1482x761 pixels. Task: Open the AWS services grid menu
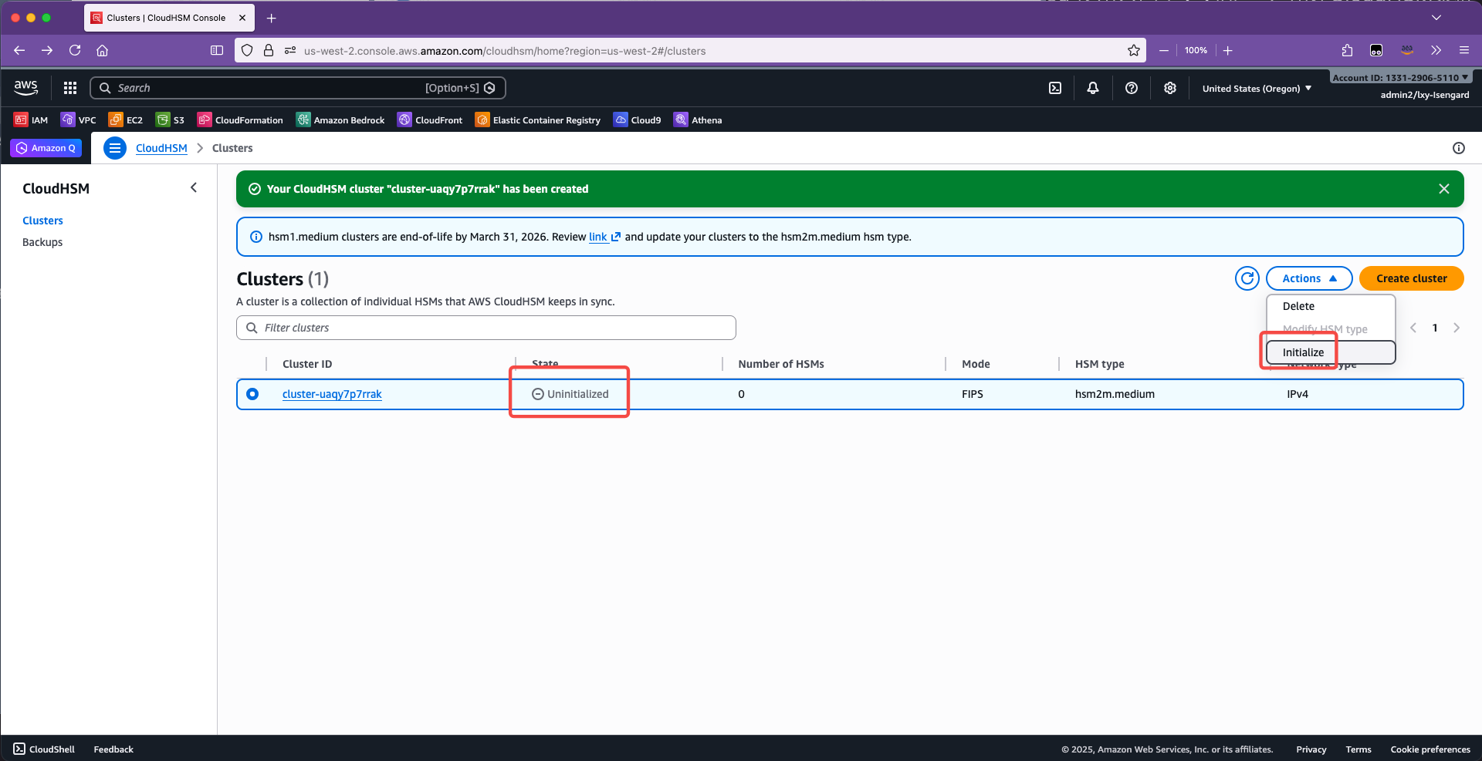pos(70,88)
